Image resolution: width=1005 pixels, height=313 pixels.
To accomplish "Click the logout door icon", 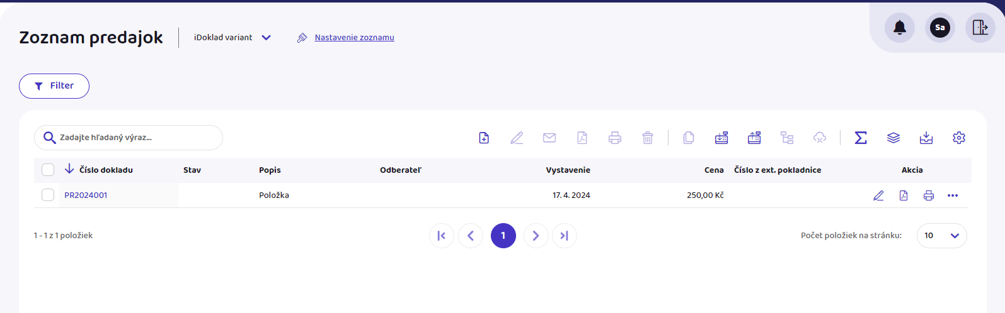I will 980,28.
